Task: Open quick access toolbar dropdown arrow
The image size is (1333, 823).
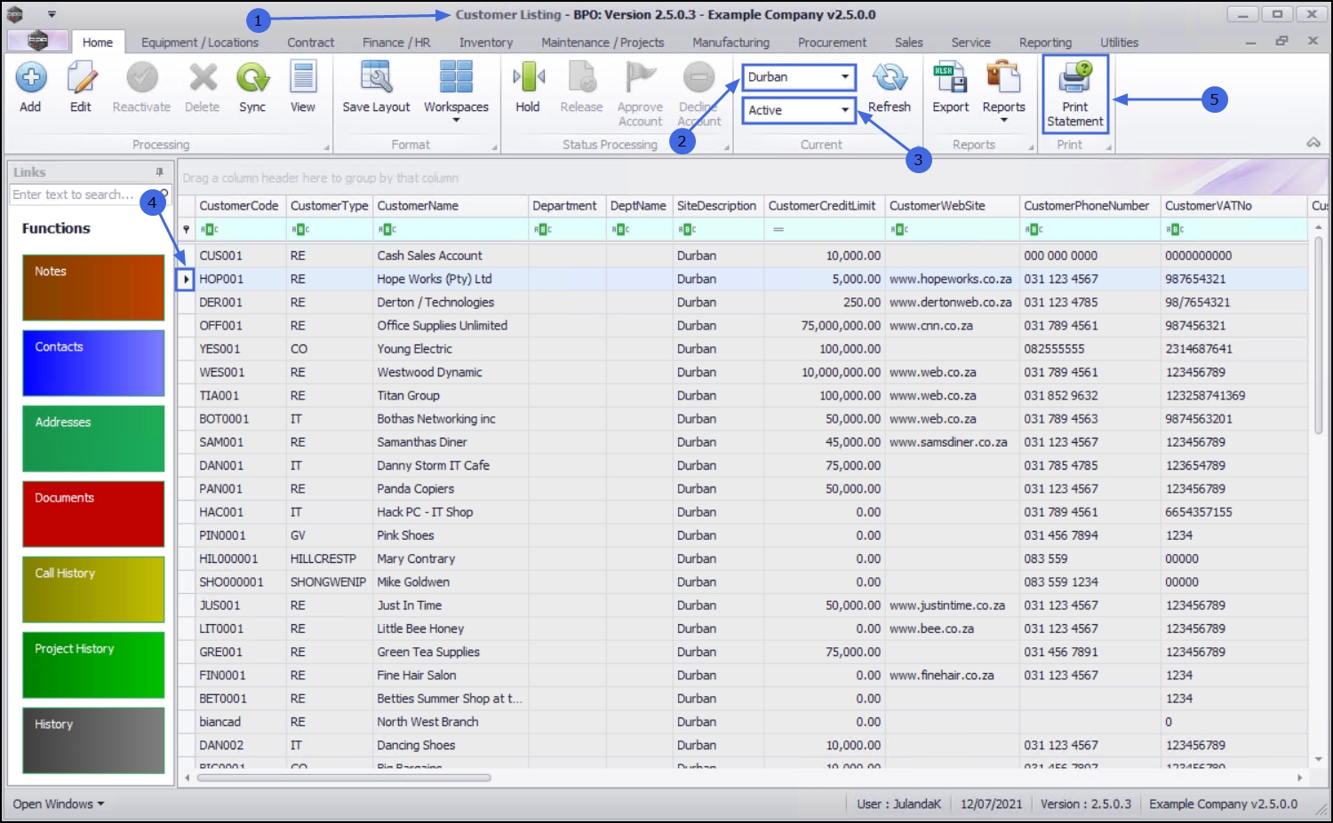Action: [x=52, y=14]
